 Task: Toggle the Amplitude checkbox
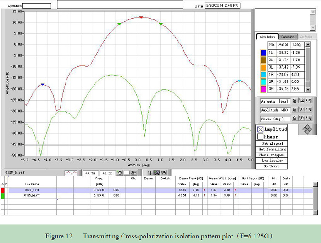[260, 130]
